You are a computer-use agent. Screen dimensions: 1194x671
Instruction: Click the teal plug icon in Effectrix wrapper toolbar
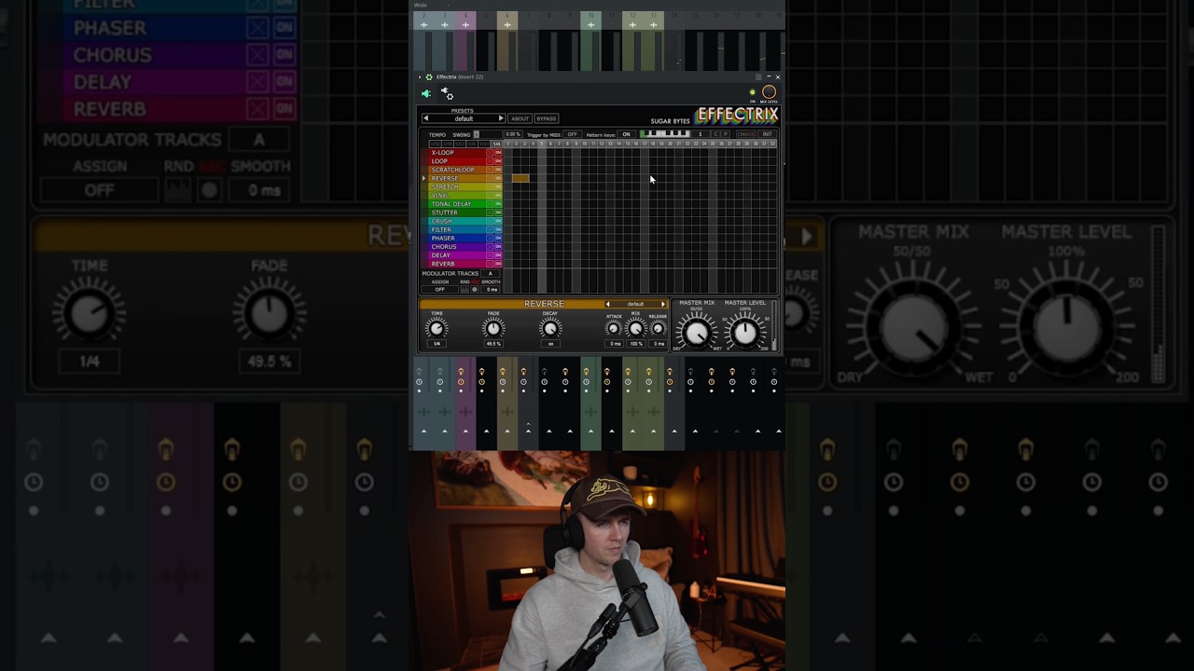[x=426, y=93]
